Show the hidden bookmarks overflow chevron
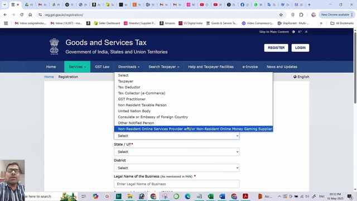 click(x=321, y=23)
